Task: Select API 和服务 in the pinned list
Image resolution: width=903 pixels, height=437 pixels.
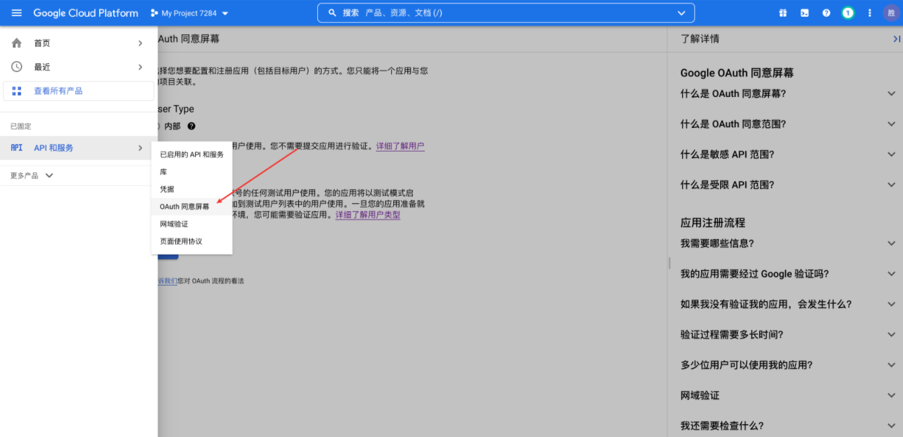Action: [x=79, y=148]
